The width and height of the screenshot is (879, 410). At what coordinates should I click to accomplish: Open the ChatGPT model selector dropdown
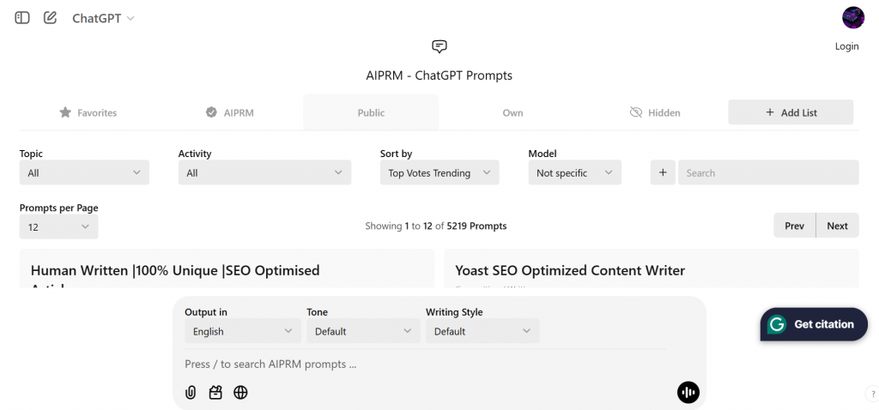click(103, 19)
